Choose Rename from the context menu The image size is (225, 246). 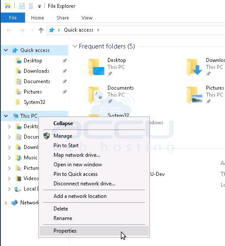[x=94, y=218]
